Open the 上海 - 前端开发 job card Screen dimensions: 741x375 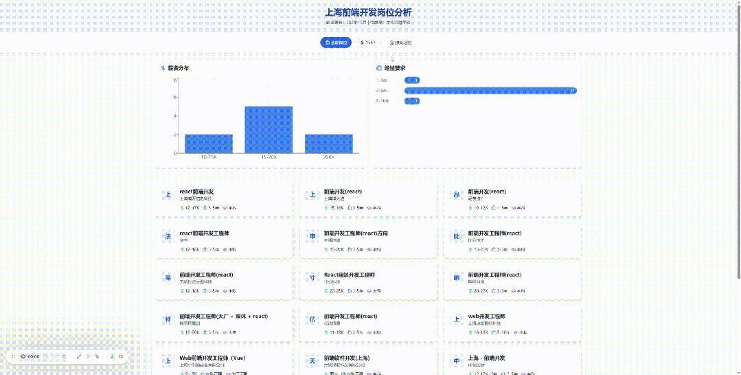(512, 363)
